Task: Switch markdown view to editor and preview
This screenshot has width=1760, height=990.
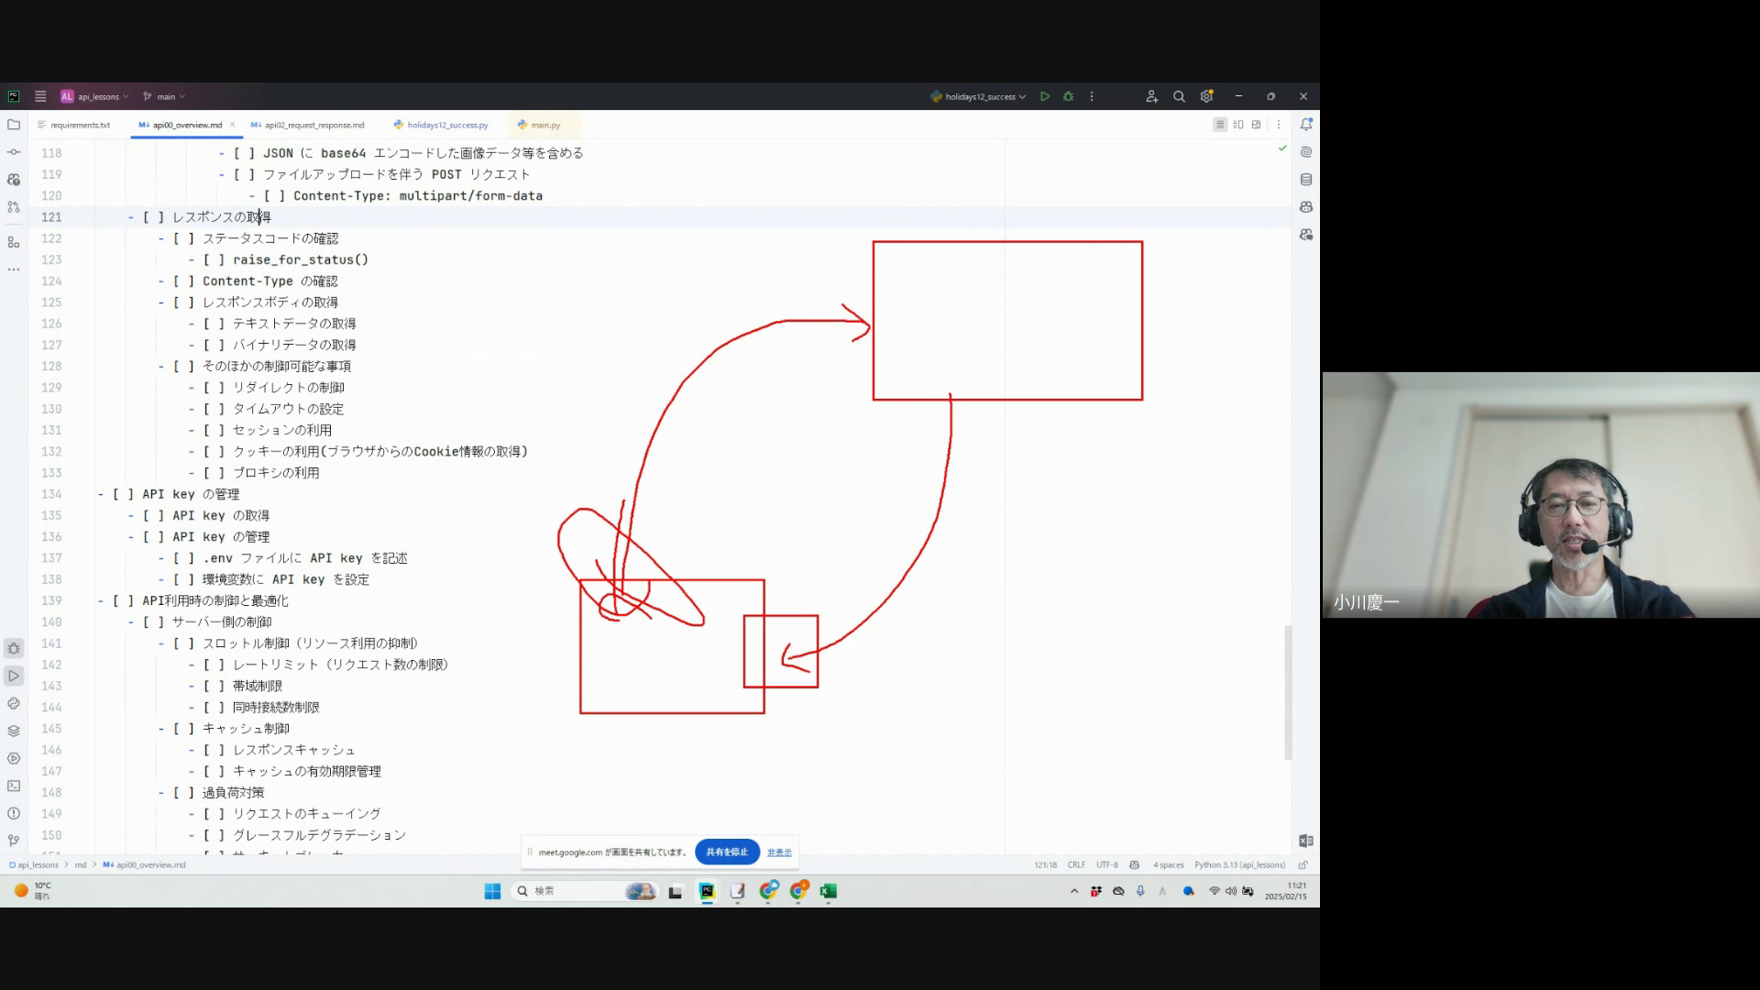Action: (1238, 125)
